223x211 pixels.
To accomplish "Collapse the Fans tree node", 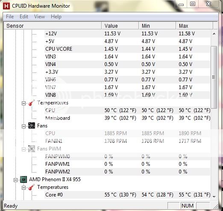I will pos(23,126).
